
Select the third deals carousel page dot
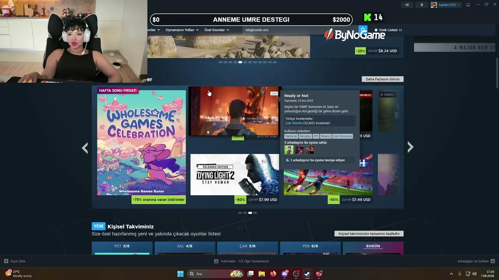[250, 213]
